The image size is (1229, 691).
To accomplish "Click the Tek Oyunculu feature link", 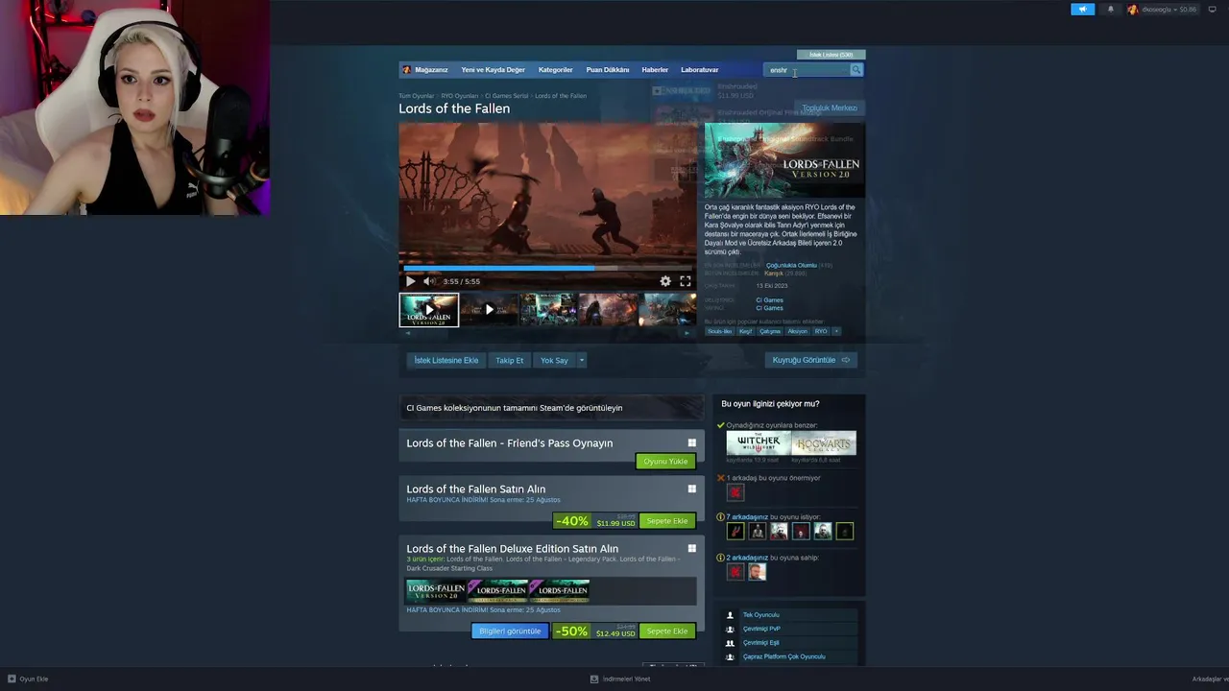I will click(x=760, y=615).
